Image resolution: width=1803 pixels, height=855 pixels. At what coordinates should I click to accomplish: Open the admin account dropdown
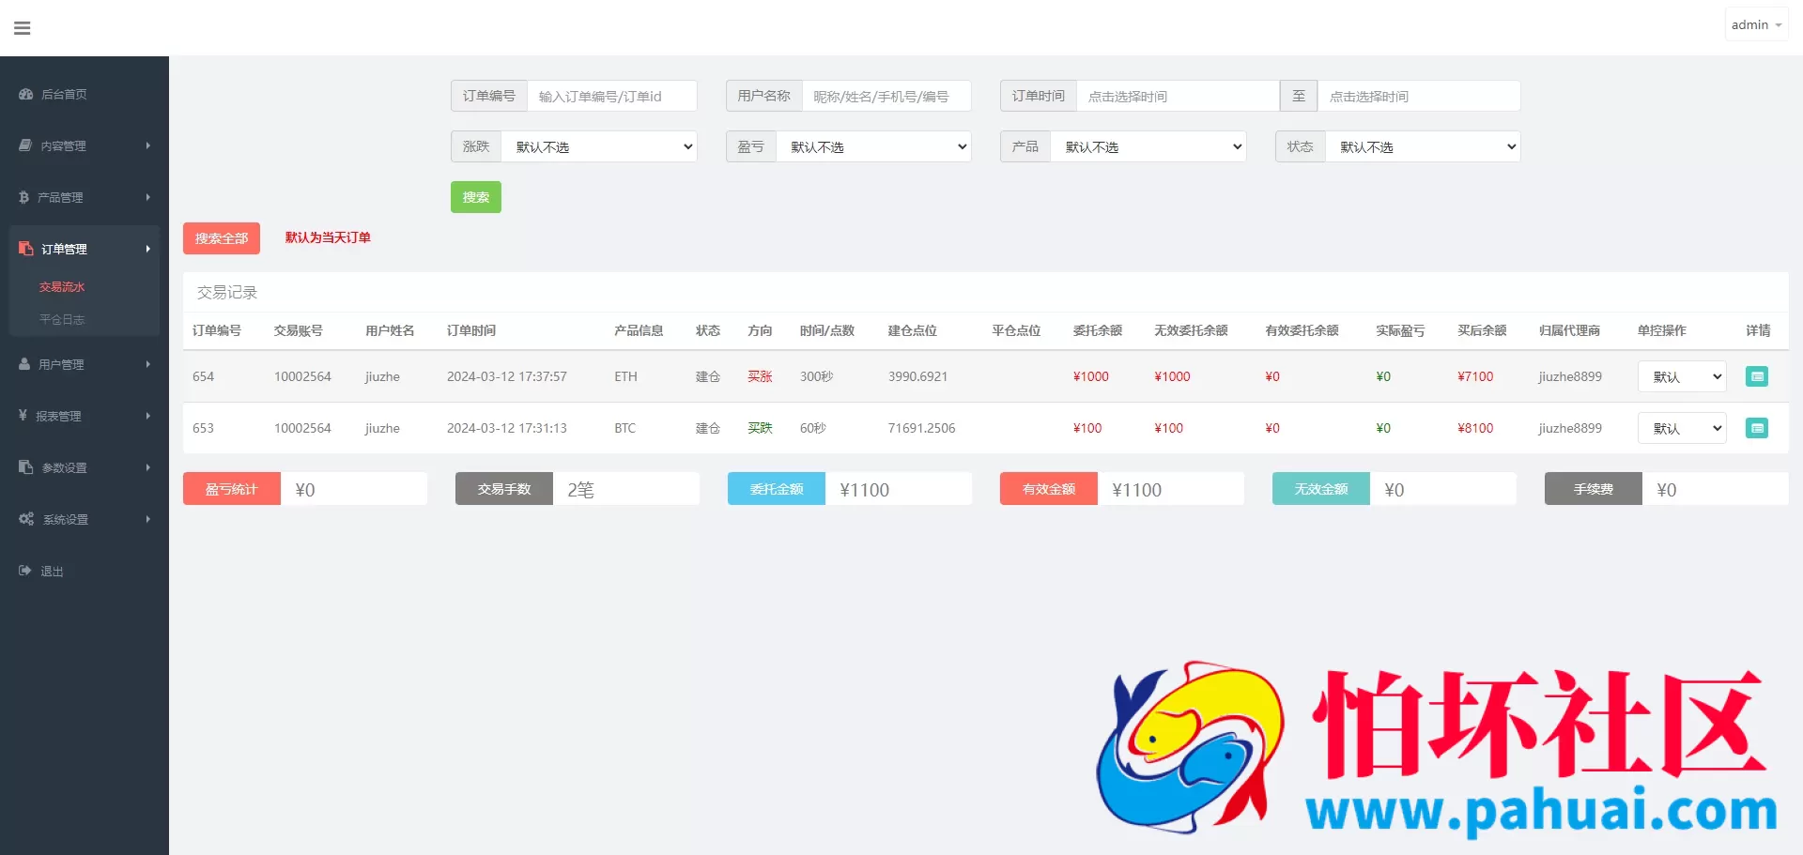pos(1755,23)
